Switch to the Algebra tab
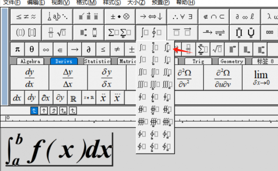This screenshot has width=278, height=171. tap(30, 61)
